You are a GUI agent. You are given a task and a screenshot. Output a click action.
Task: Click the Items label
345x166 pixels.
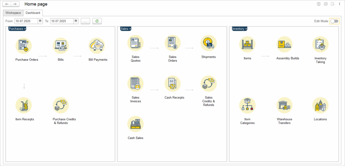248,58
